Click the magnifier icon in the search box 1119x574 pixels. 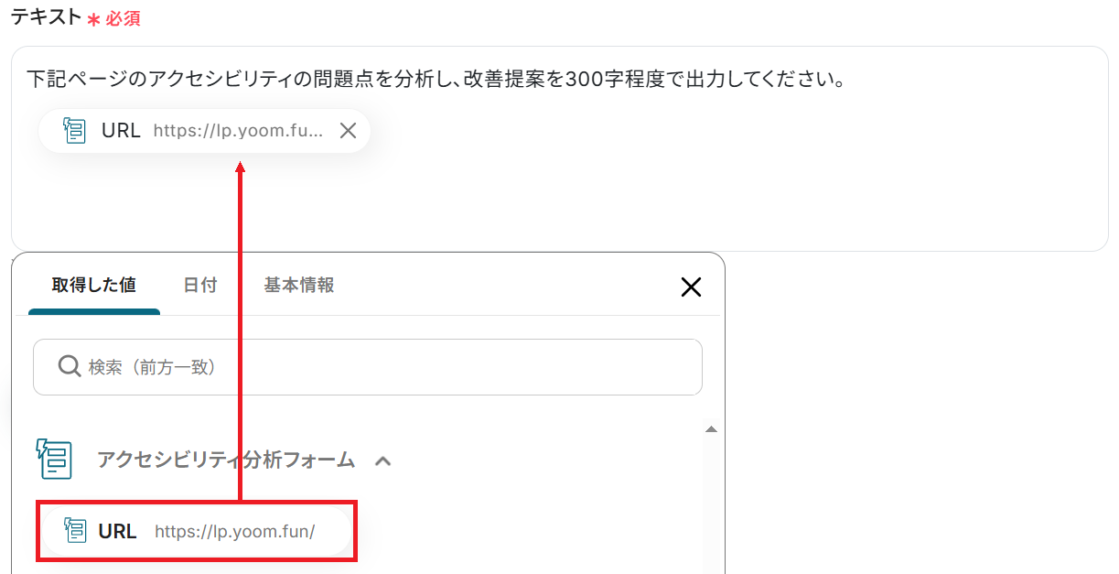pos(70,366)
